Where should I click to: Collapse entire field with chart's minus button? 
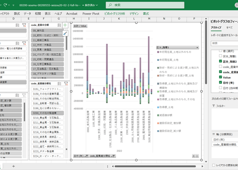197,156
